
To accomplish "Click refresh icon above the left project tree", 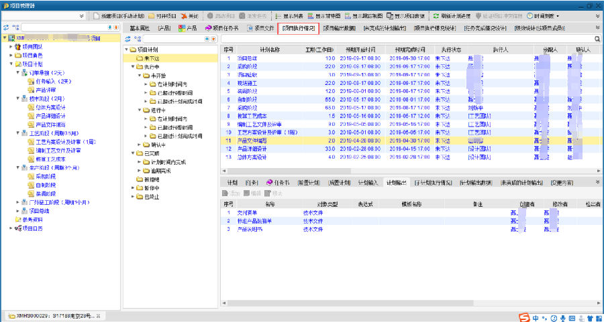I will (6, 27).
